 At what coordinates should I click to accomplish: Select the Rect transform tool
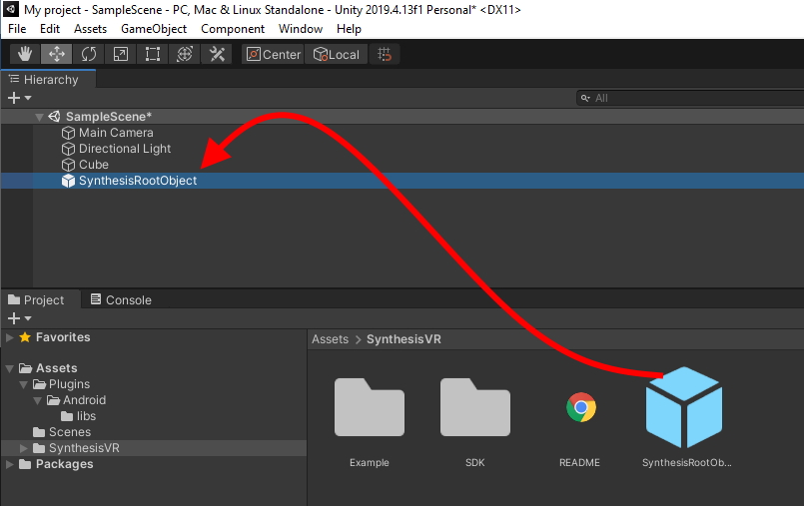tap(153, 54)
